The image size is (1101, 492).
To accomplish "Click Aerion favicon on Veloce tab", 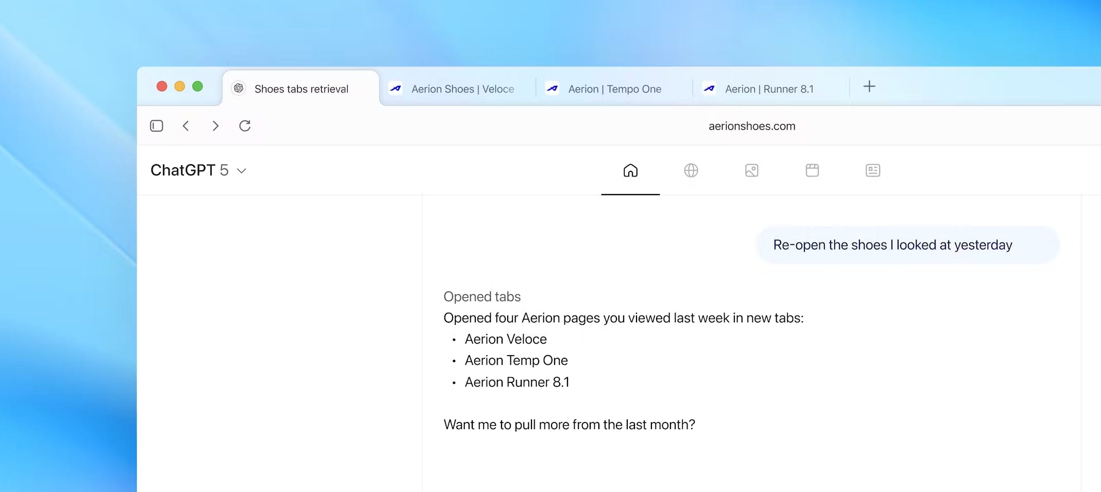I will [x=395, y=89].
